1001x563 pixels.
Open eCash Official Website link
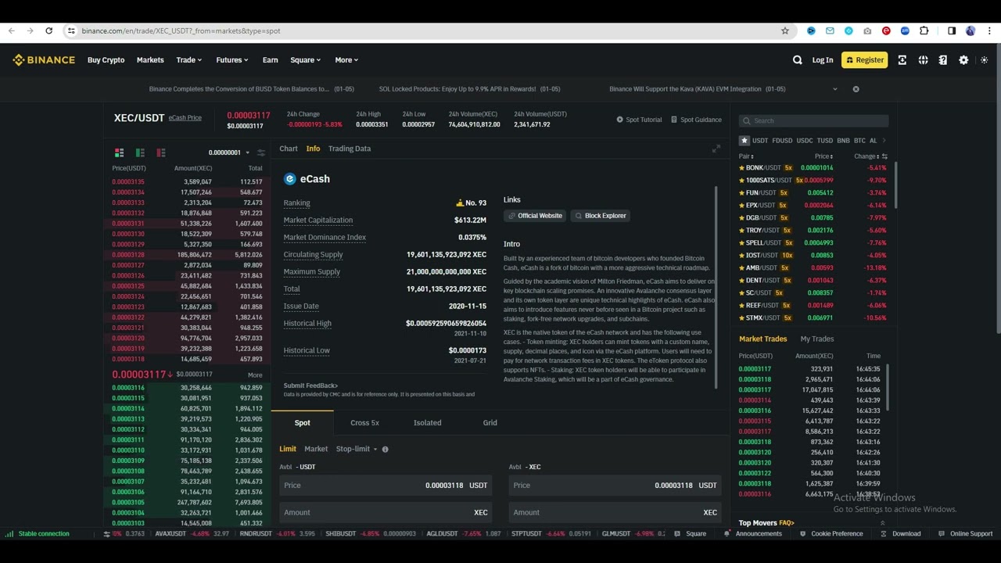pos(535,216)
